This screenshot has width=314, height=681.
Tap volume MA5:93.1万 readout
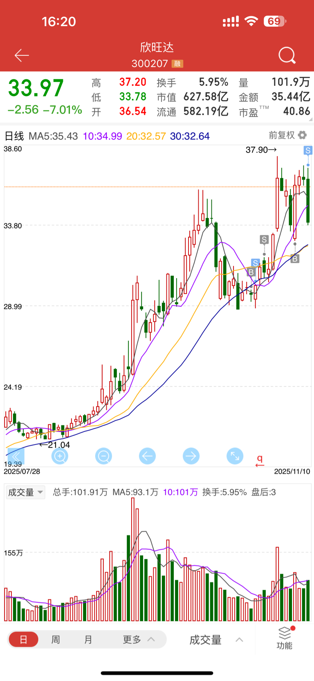[135, 492]
